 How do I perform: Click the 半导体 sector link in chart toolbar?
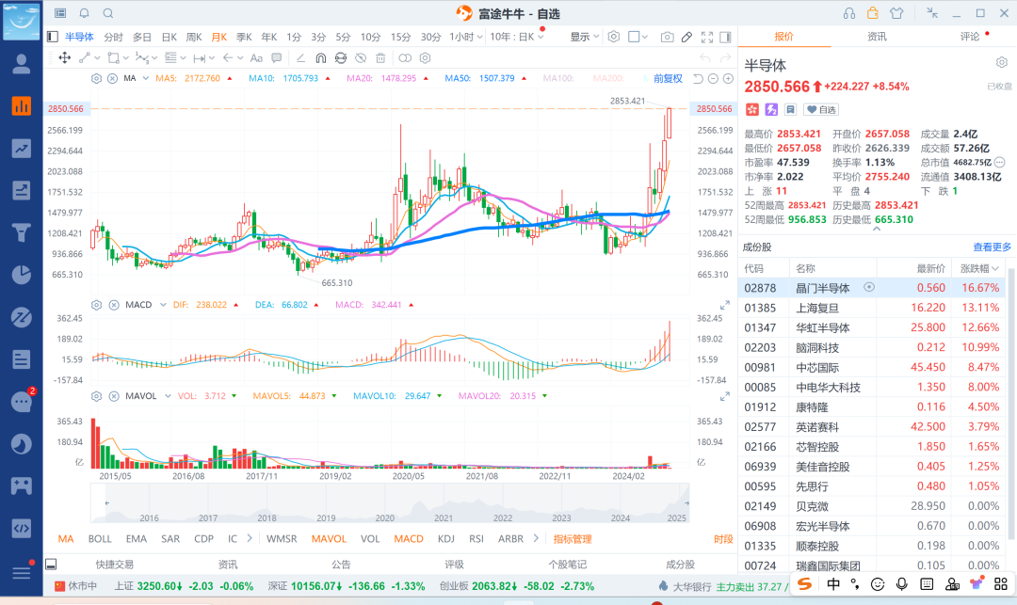coord(79,37)
